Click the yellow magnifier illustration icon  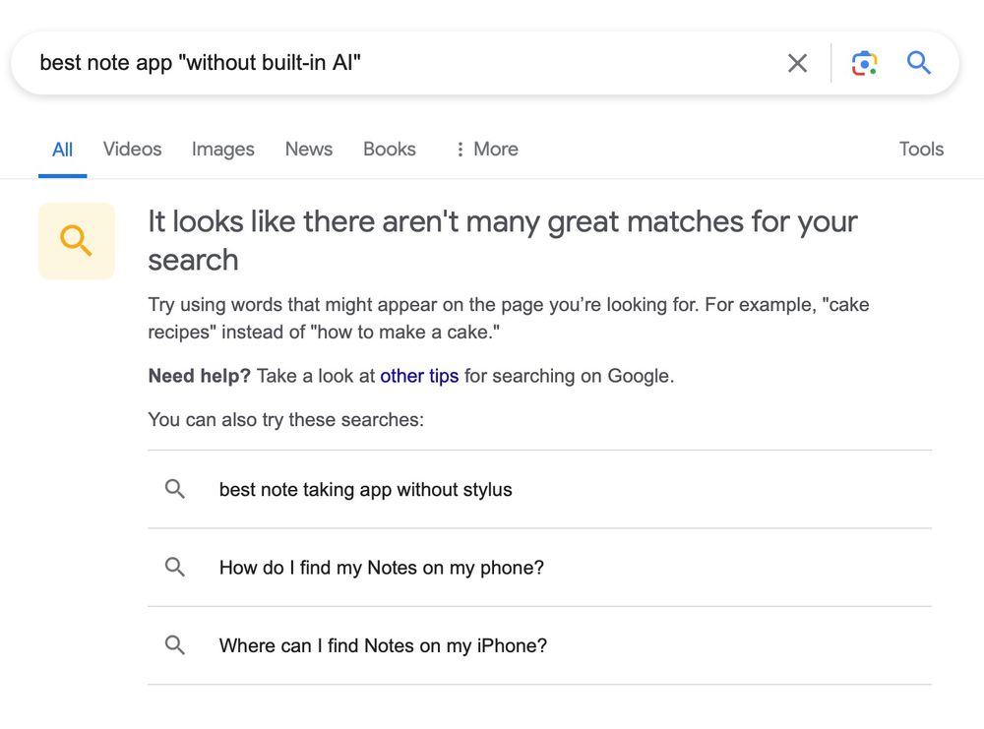(76, 240)
